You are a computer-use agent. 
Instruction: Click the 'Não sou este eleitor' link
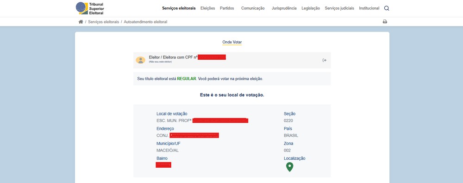point(160,62)
